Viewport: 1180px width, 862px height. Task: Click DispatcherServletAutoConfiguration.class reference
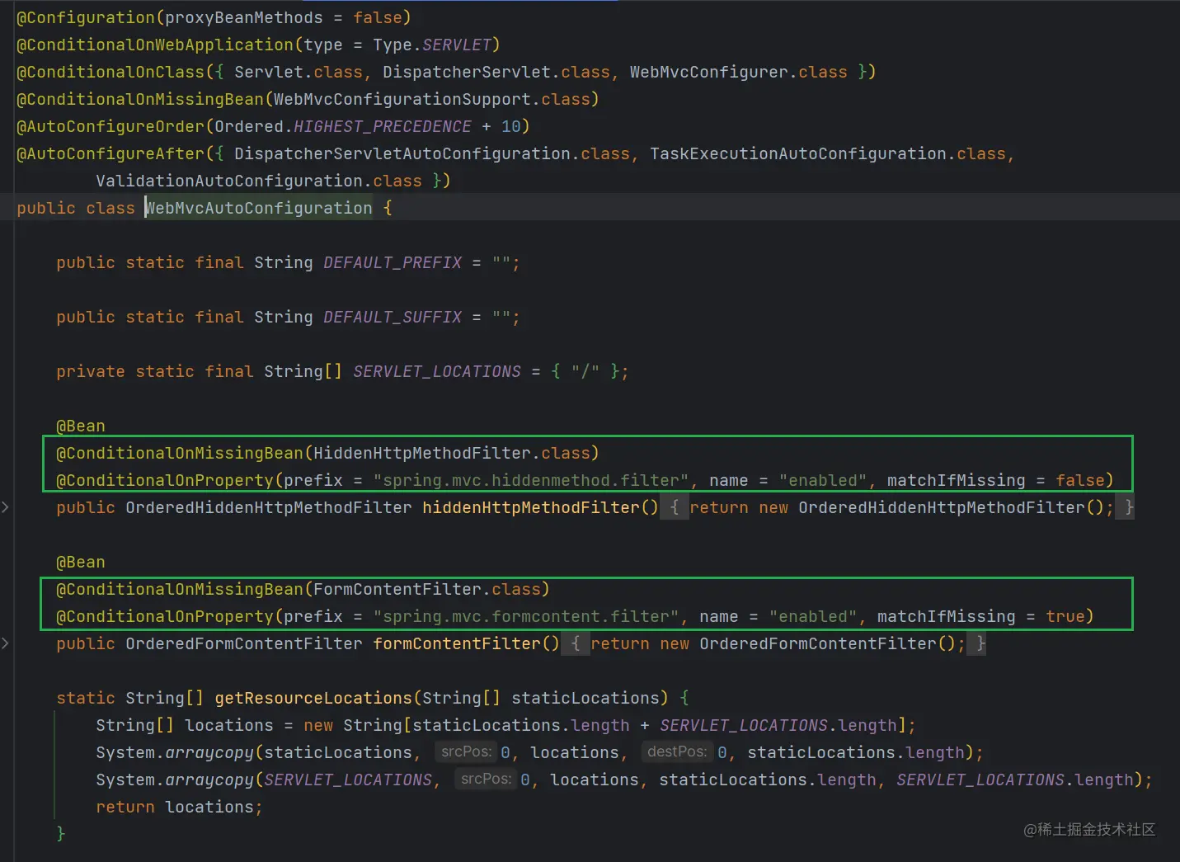click(x=432, y=153)
